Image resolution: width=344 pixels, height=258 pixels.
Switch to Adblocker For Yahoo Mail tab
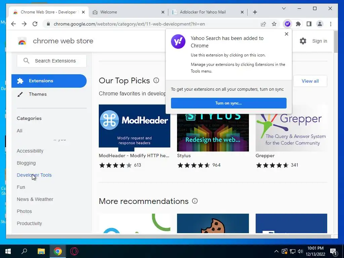(x=208, y=12)
